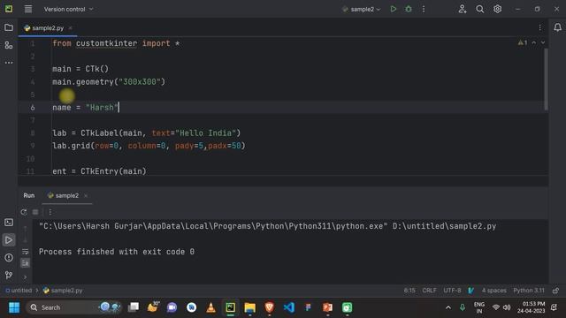
Task: Open line and column position 6:15
Action: 409,291
